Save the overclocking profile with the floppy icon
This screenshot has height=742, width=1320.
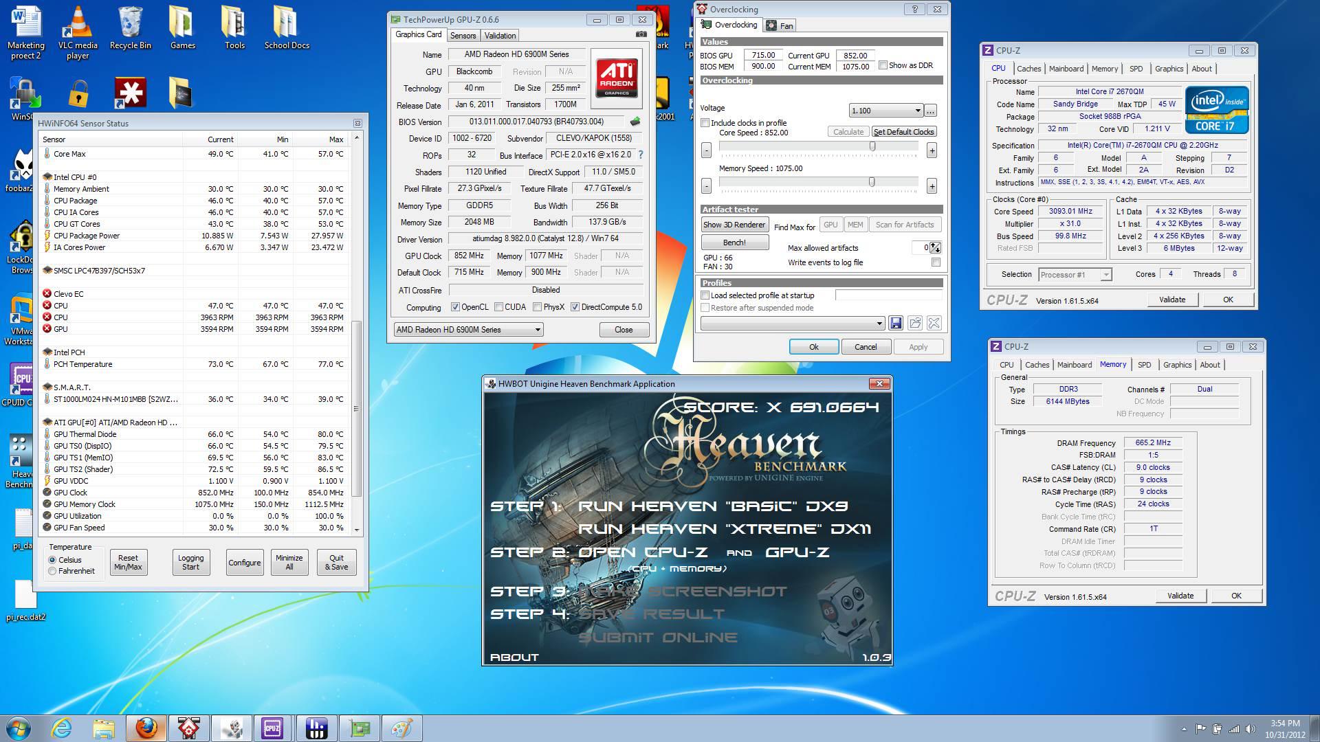point(895,323)
